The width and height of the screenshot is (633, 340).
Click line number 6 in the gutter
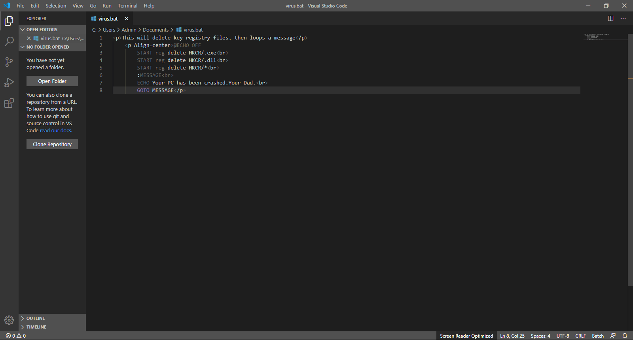pyautogui.click(x=101, y=75)
